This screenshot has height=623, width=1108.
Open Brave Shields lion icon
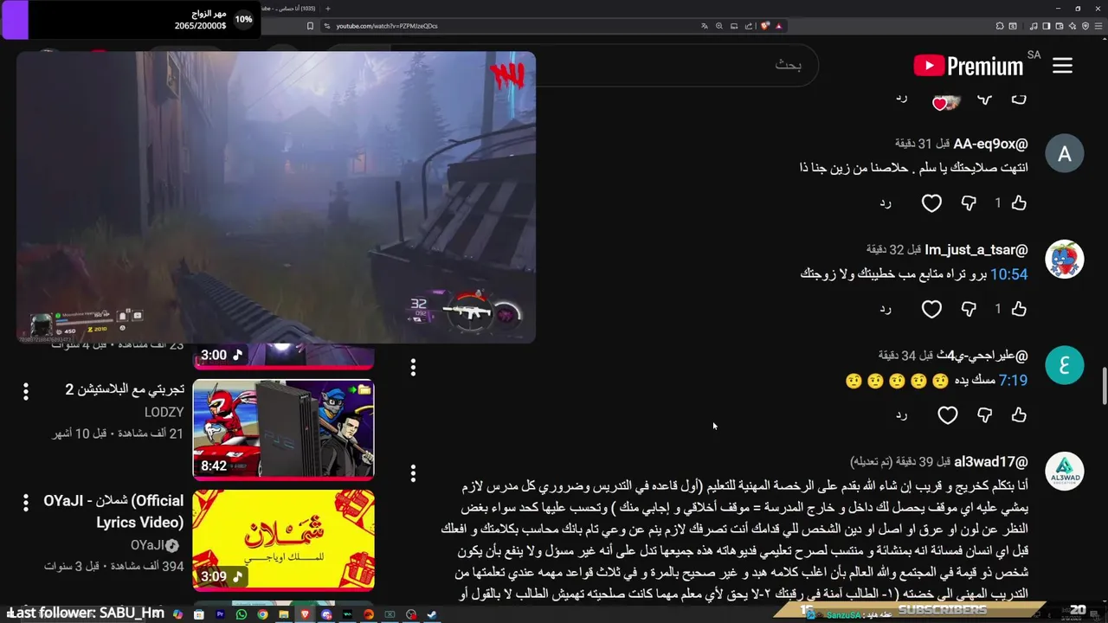(765, 26)
